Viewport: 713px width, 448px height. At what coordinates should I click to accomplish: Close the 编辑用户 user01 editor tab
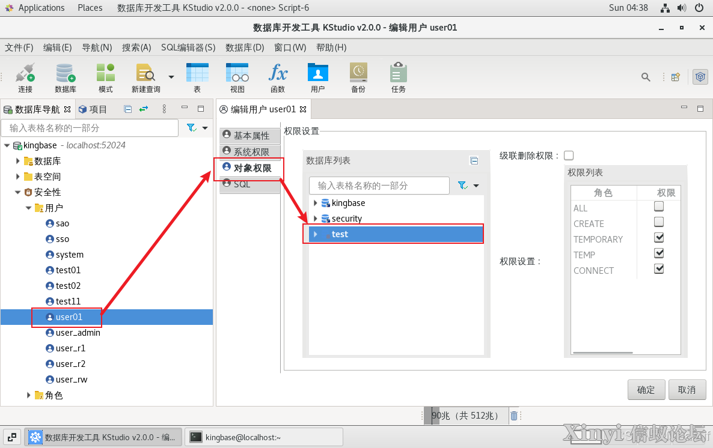click(x=303, y=109)
